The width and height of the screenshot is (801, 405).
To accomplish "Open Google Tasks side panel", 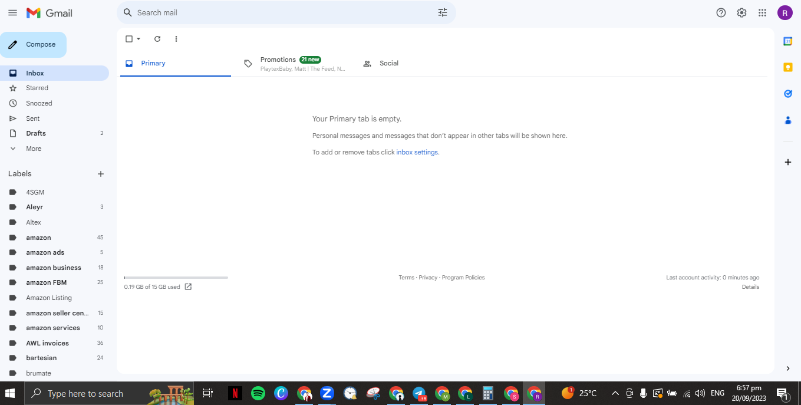I will 787,94.
